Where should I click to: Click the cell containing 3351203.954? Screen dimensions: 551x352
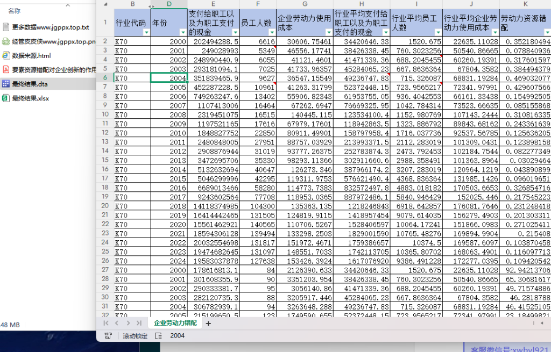[305, 279]
